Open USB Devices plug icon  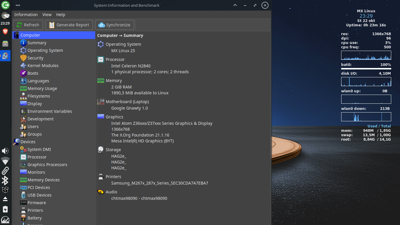(x=23, y=195)
